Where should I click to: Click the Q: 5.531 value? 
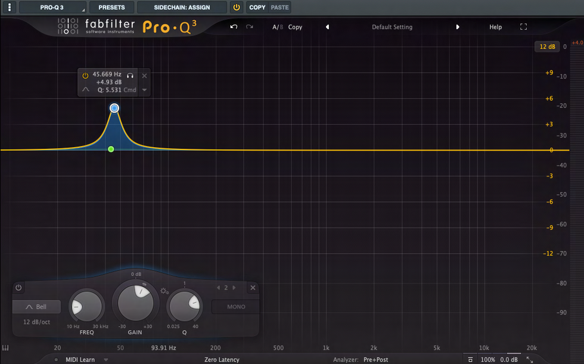(x=110, y=90)
